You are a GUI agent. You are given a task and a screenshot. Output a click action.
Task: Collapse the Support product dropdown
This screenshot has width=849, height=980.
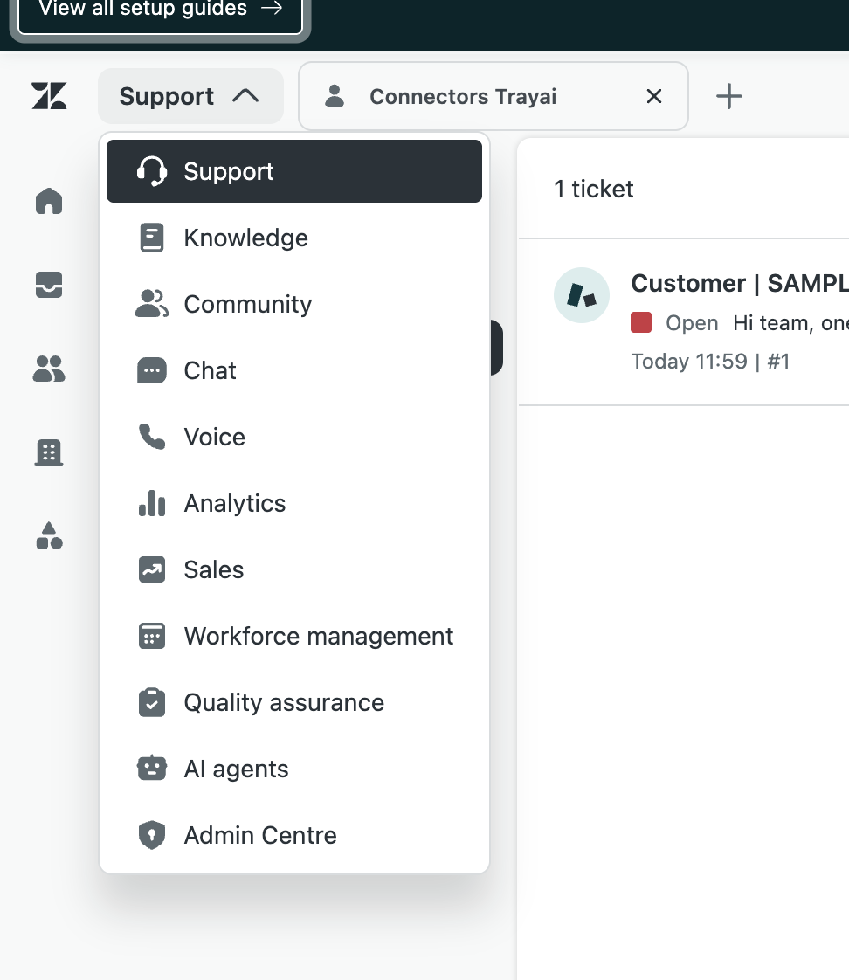coord(190,96)
